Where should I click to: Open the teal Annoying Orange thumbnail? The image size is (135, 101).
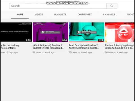(x=87, y=32)
